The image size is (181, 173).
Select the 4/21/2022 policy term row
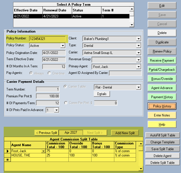[71, 16]
